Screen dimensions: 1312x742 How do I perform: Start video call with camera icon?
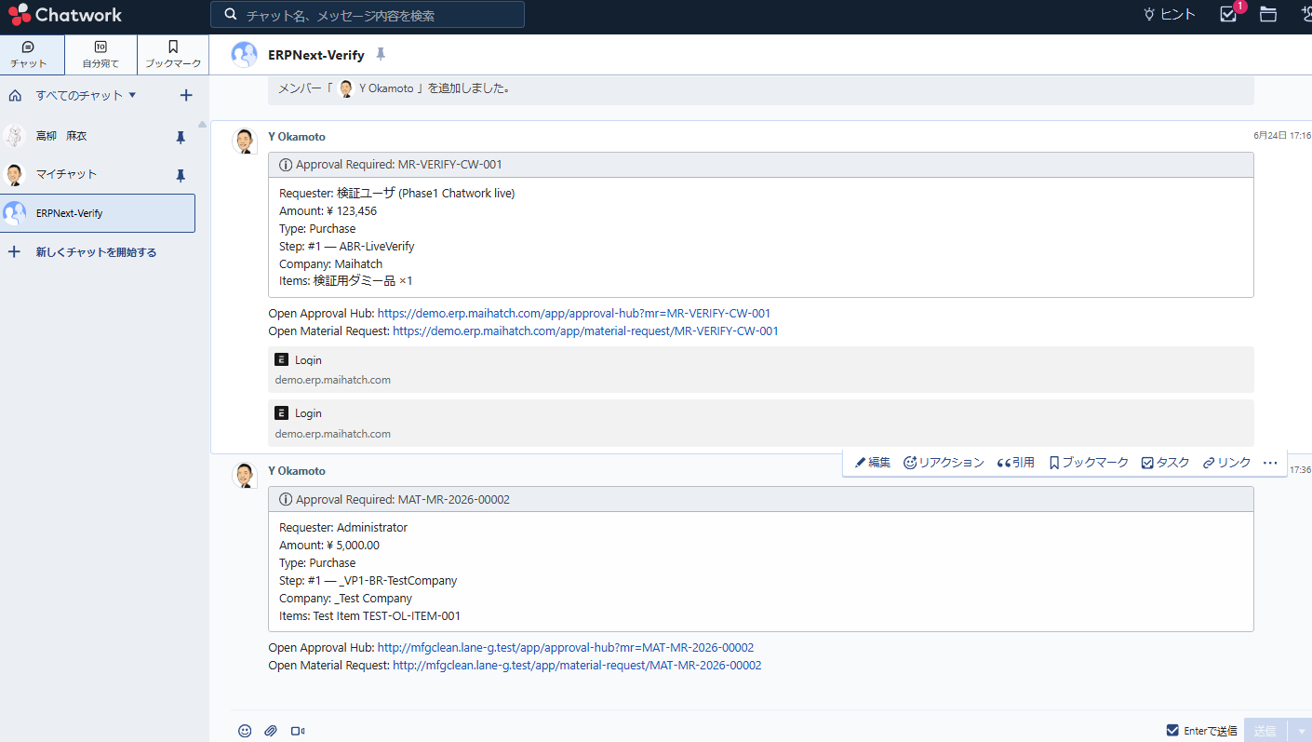pyautogui.click(x=298, y=731)
